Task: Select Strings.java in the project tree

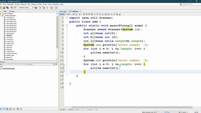Action: pos(10,34)
